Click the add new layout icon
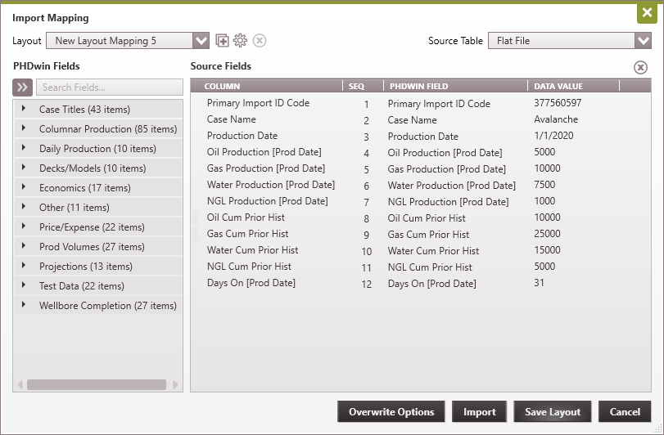This screenshot has height=435, width=664. pyautogui.click(x=222, y=41)
